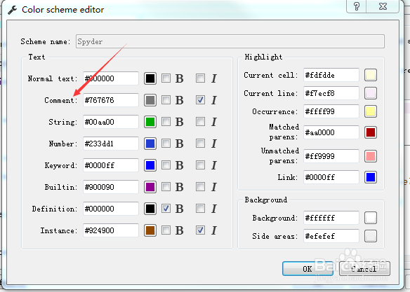The width and height of the screenshot is (410, 292).
Task: Click the Definition black color swatch
Action: click(150, 209)
